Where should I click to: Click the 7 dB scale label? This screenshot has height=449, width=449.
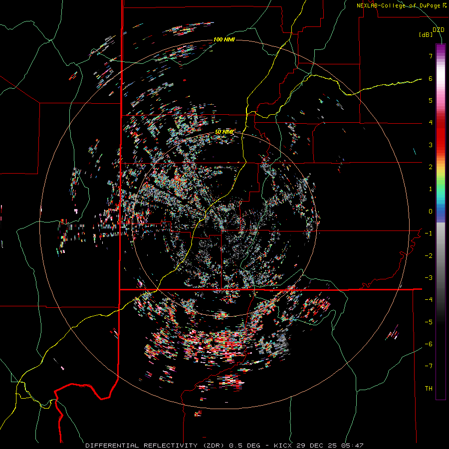(431, 56)
